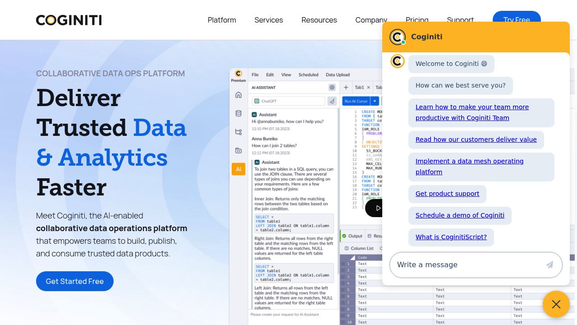Select Tab1 in the preview editor
Screen dimensions: 577x325
click(359, 88)
